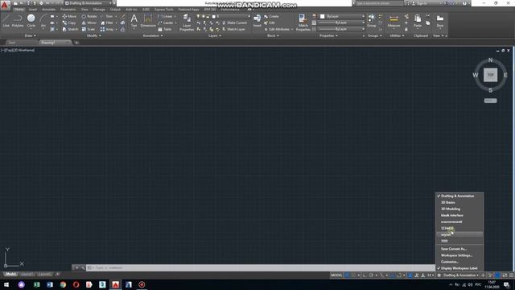This screenshot has height=290, width=515.
Task: Expand the Properties panel
Action: (x=328, y=35)
